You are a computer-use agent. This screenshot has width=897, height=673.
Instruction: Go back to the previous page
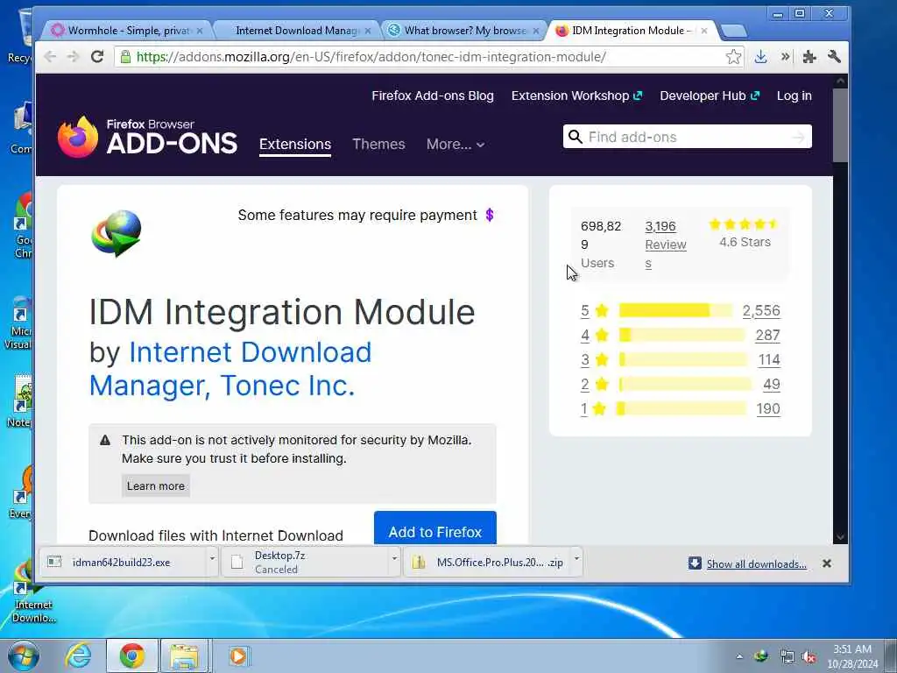click(x=50, y=56)
